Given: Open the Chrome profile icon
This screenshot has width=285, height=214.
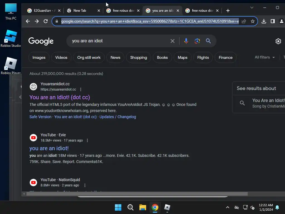Looking at the screenshot, I should (282, 21).
